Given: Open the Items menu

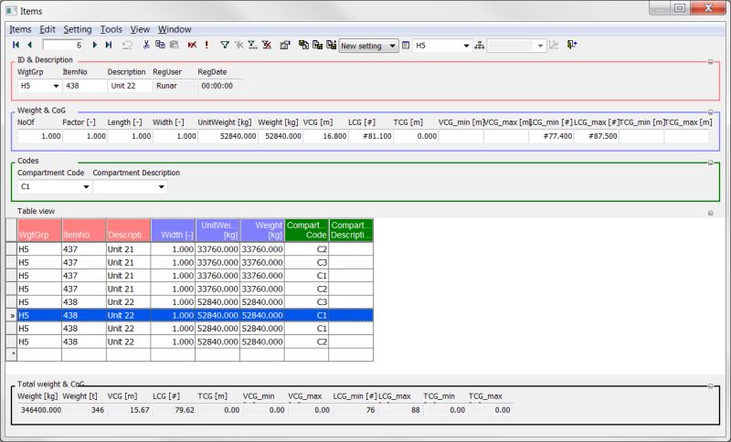Looking at the screenshot, I should [20, 29].
